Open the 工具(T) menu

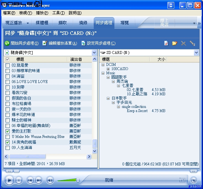click(x=59, y=13)
